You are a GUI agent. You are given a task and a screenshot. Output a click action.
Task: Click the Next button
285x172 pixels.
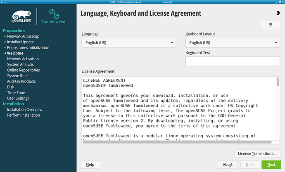[271, 165]
